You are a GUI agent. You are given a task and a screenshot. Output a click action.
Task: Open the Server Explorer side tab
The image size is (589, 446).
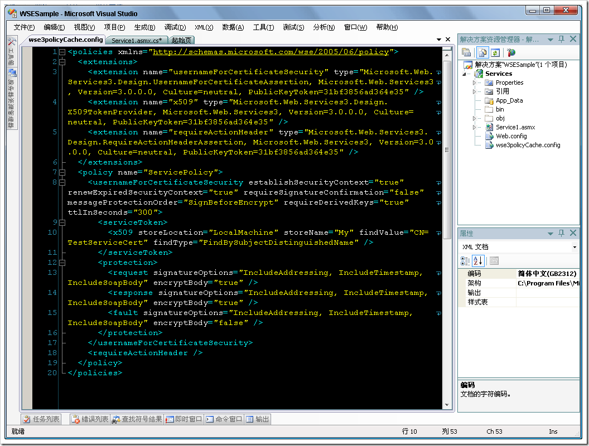12,98
